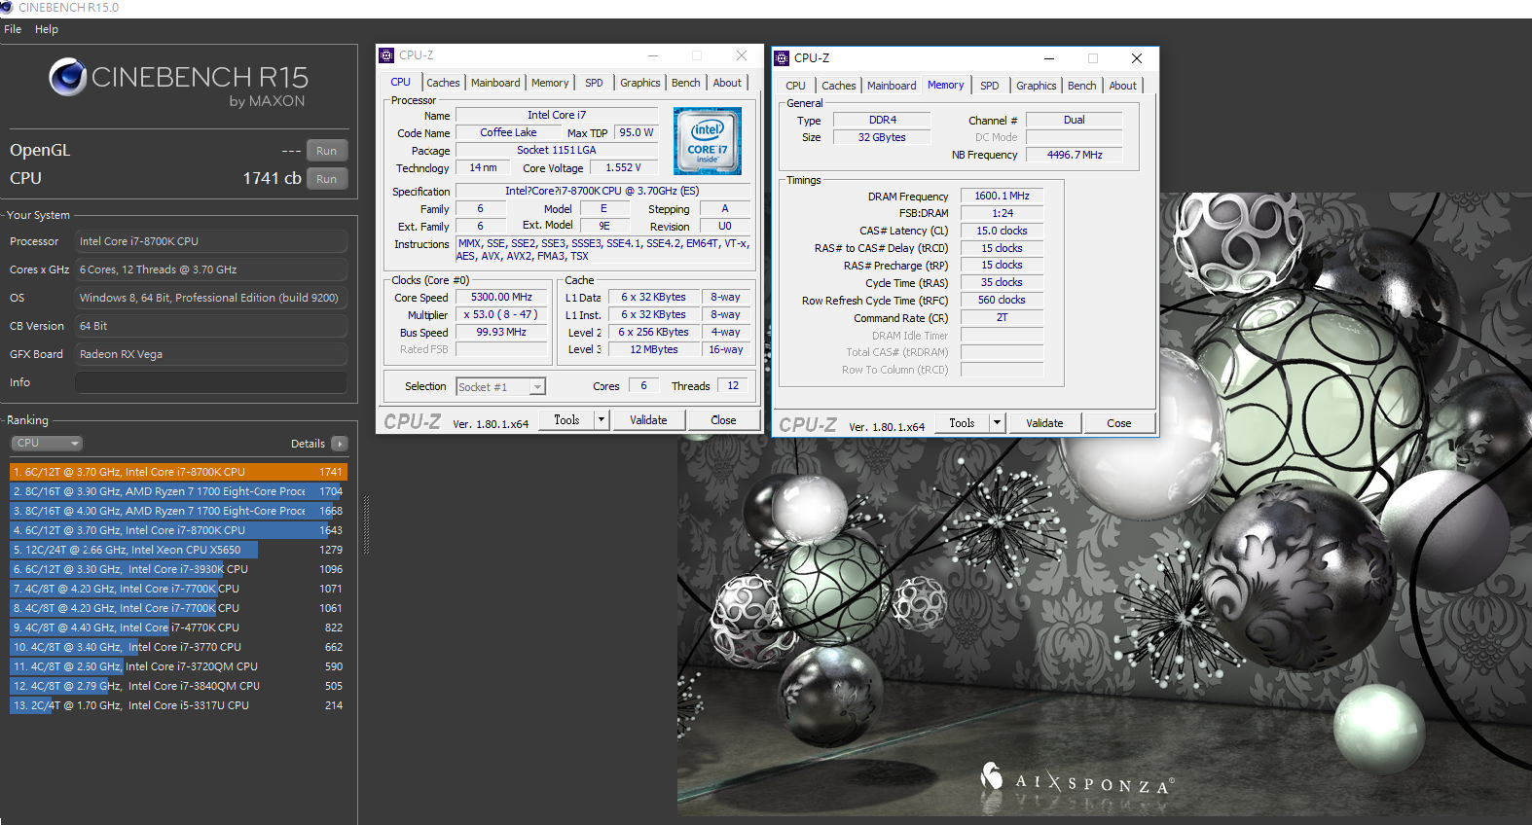Screen dimensions: 1532x825
Task: Open the Help menu
Action: click(47, 29)
